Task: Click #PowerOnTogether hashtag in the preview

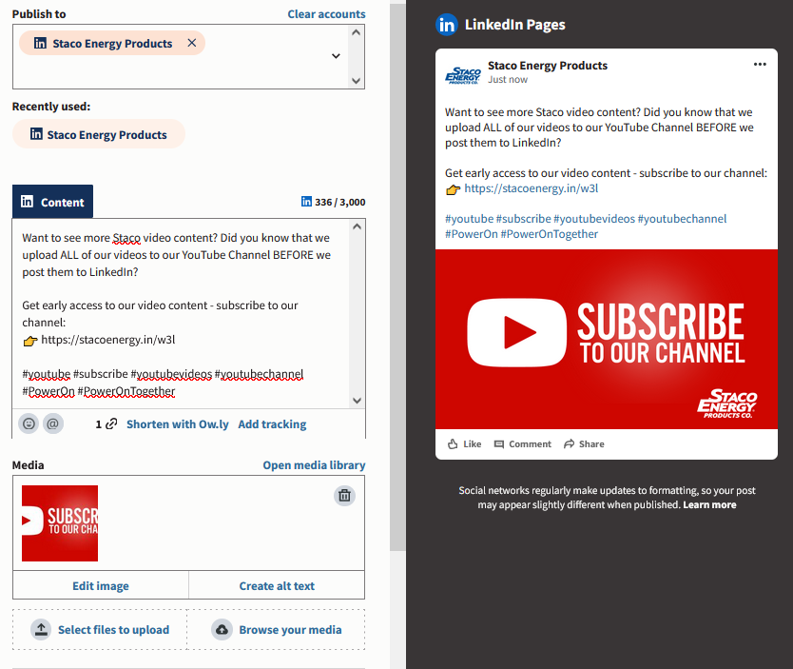Action: tap(550, 234)
